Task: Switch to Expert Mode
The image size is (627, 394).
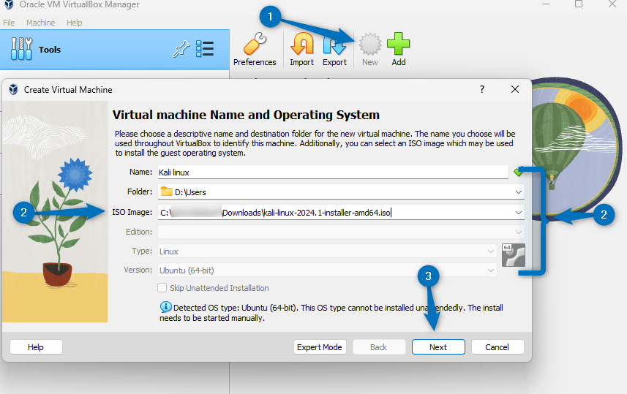Action: point(320,346)
